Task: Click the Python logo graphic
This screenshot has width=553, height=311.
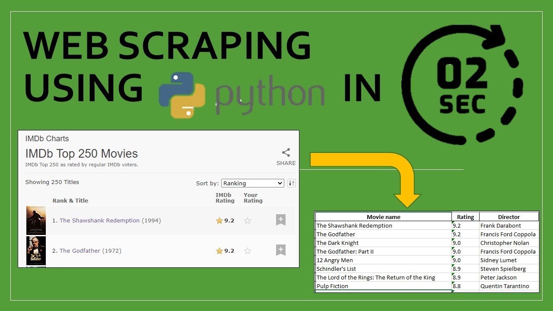Action: [182, 95]
